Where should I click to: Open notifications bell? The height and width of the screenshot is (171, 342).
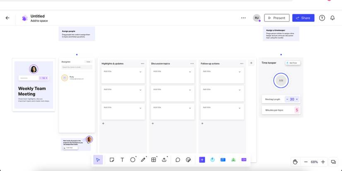(332, 18)
